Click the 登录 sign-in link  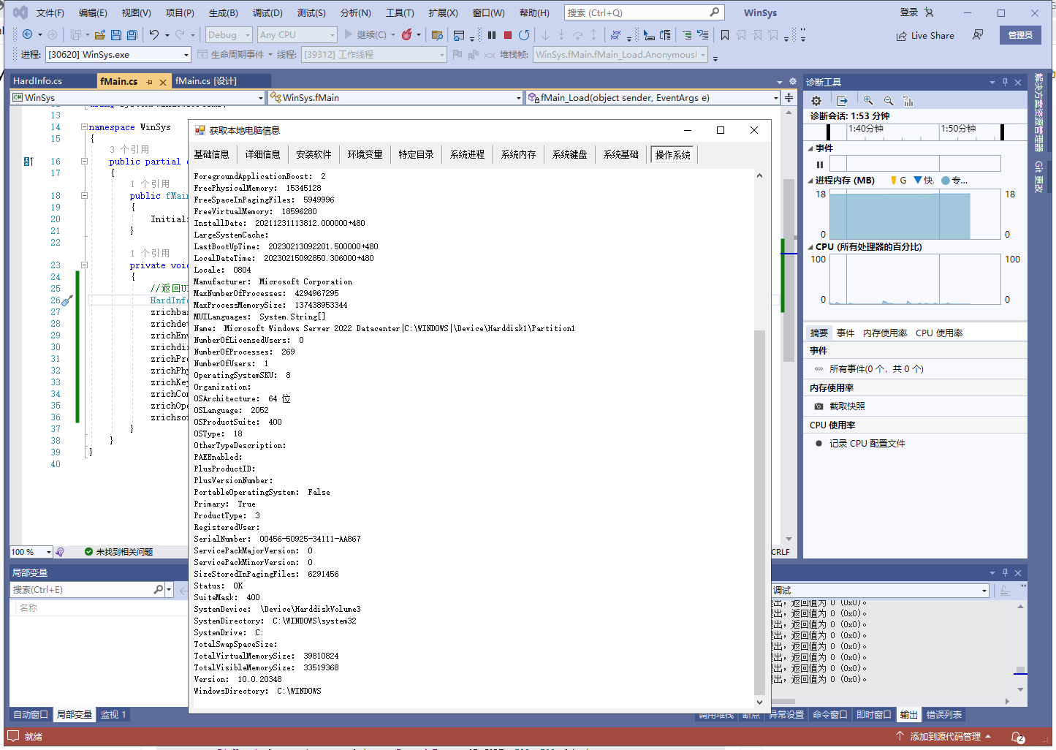coord(909,12)
